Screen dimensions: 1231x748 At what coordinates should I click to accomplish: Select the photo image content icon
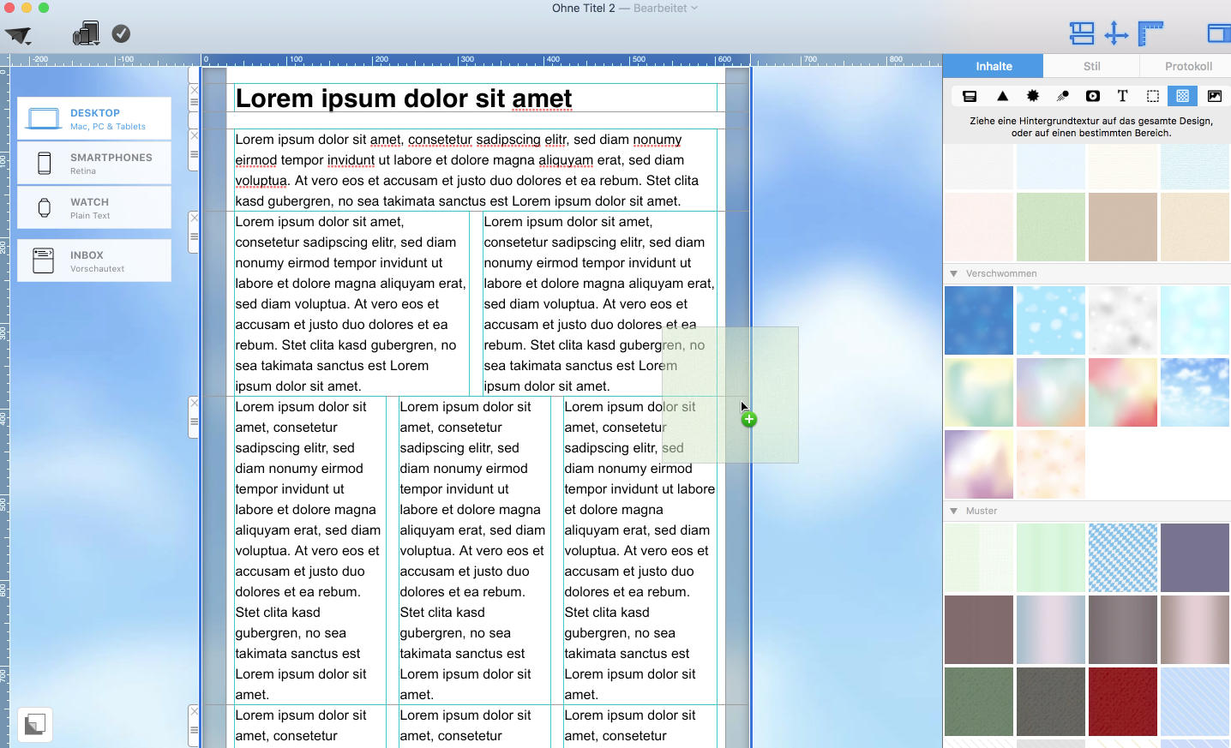coord(1215,96)
